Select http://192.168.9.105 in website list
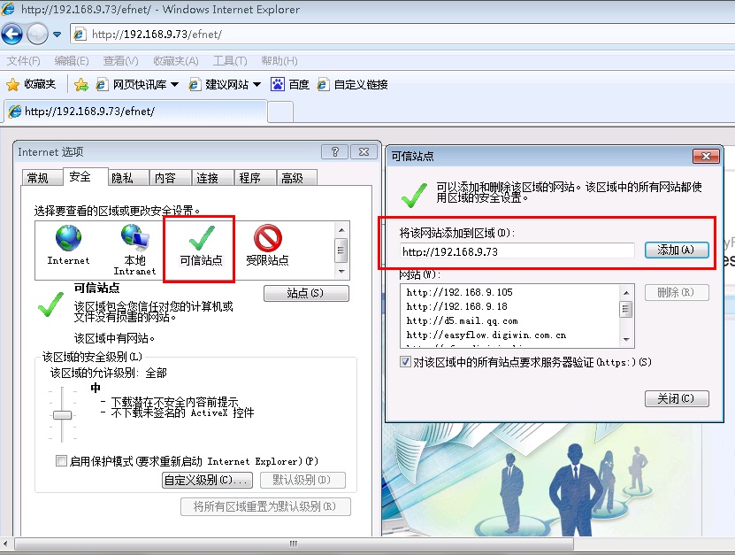The height and width of the screenshot is (555, 735). tap(460, 292)
